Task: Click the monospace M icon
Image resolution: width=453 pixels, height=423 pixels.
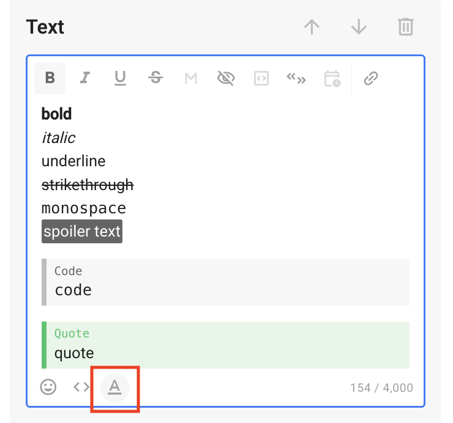Action: click(191, 78)
